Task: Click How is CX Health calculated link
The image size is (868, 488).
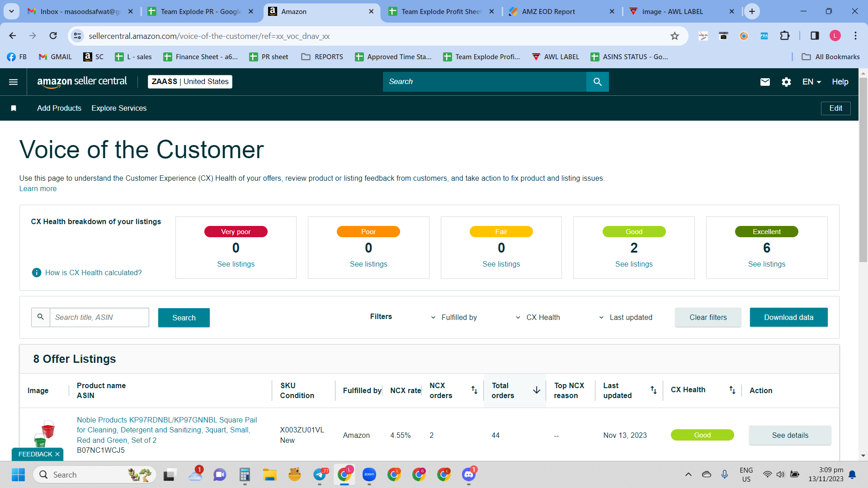Action: click(x=93, y=273)
